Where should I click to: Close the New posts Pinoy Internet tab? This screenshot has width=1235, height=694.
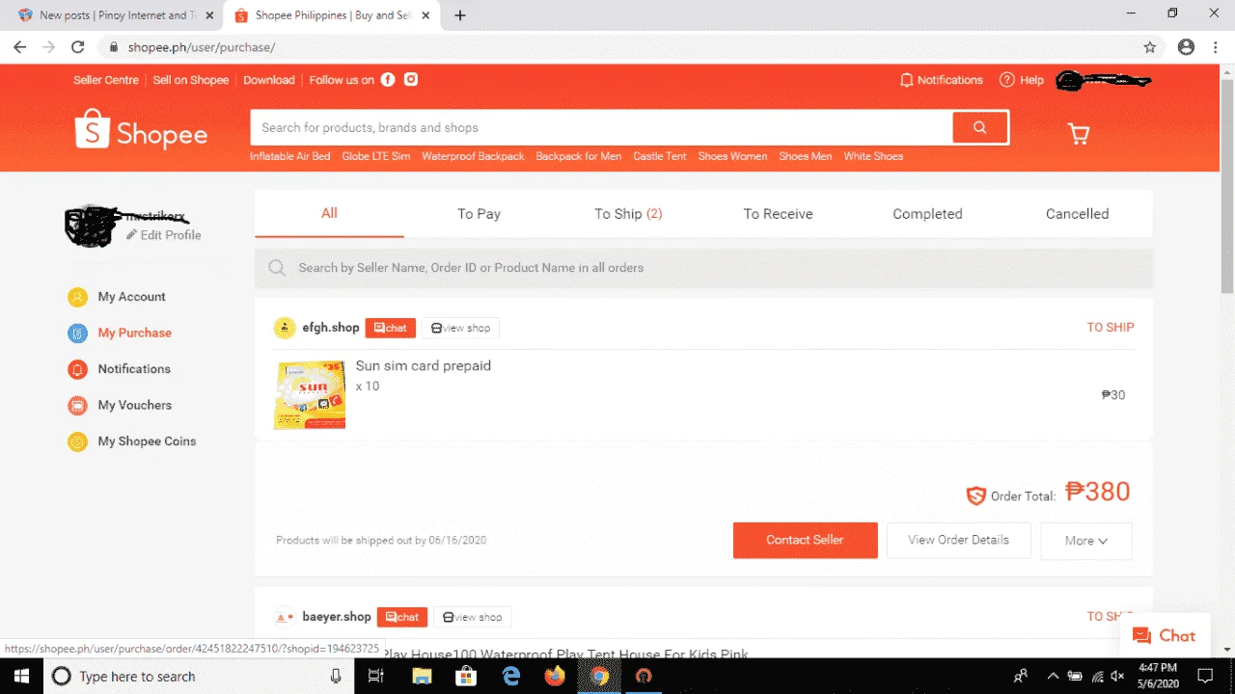coord(209,15)
